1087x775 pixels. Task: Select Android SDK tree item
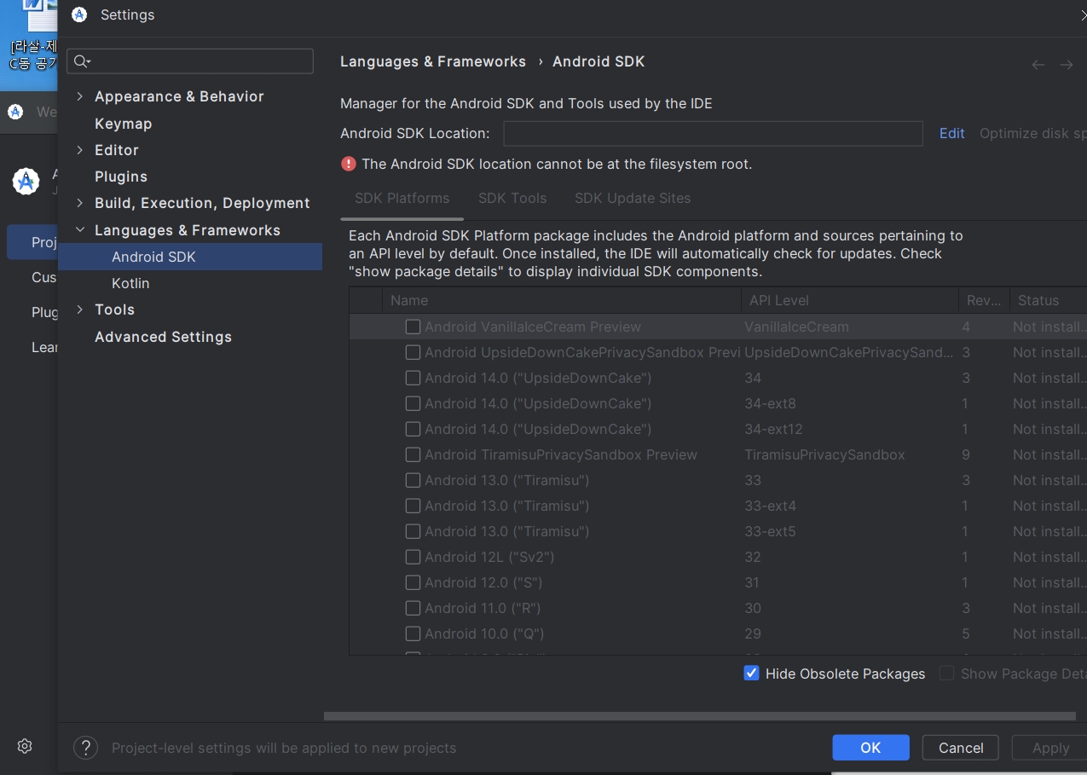coord(190,257)
